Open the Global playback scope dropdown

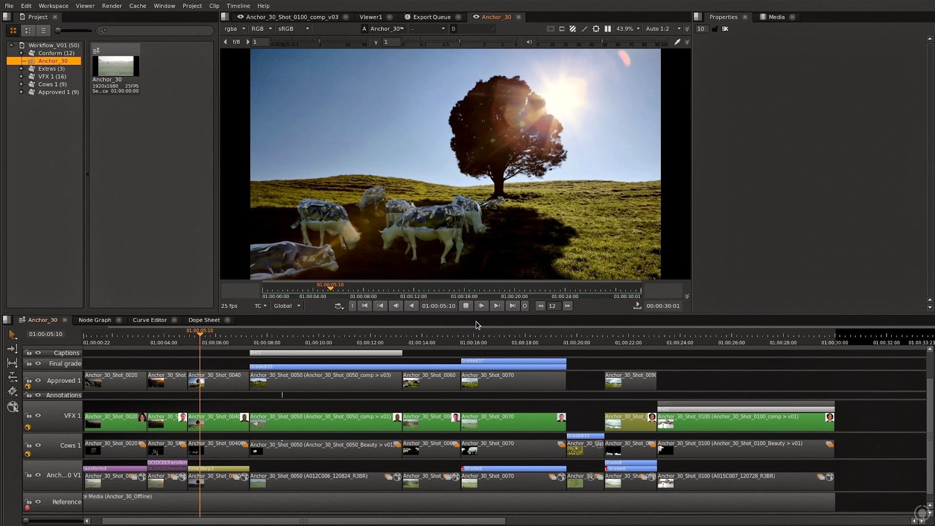click(287, 306)
